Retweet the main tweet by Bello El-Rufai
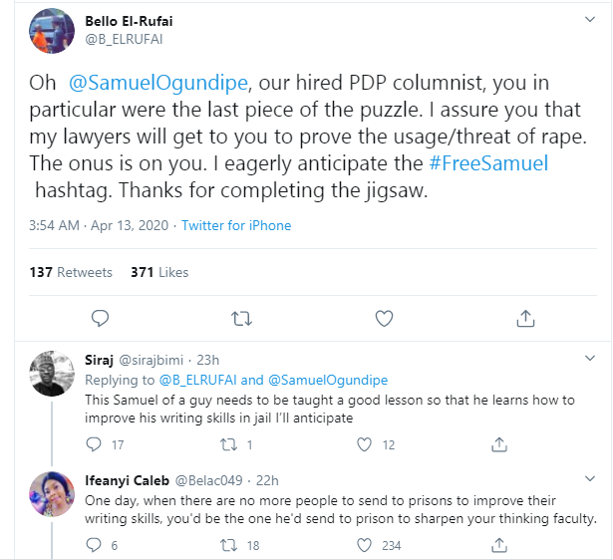Image resolution: width=613 pixels, height=560 pixels. [x=241, y=319]
